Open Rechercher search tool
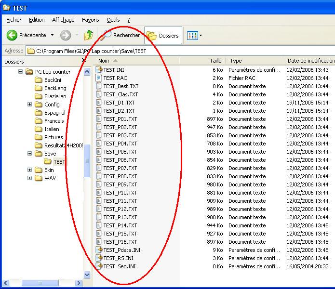Screen dimensions: 335x289 click(x=121, y=35)
